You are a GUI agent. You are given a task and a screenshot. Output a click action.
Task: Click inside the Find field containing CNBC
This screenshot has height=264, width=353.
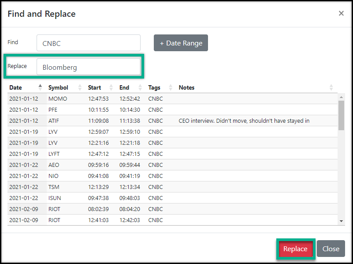[x=88, y=43]
